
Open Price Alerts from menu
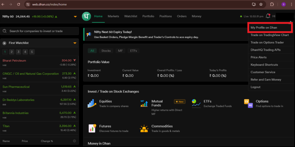(271, 57)
